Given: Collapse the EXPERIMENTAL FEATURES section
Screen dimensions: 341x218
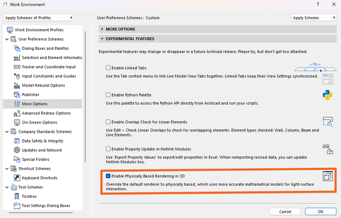Looking at the screenshot, I should point(218,39).
